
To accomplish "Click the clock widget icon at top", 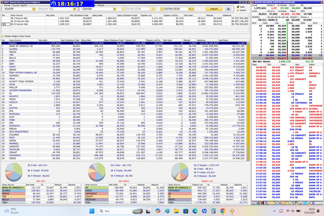I will 54,4.
